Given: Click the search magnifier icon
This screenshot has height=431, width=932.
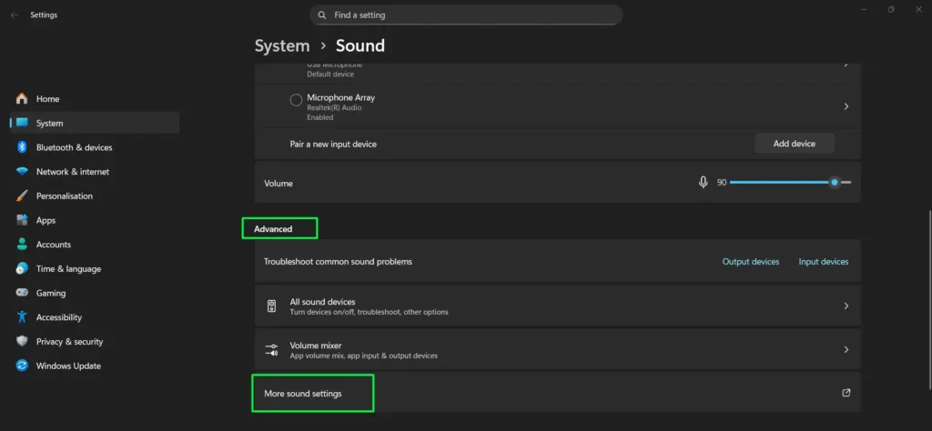Looking at the screenshot, I should coord(322,15).
